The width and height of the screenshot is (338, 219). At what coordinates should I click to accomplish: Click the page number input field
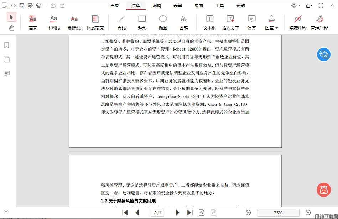157,213
